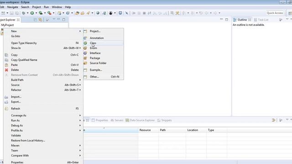Select Import... in the context menu
Screen dimensions: 292x164
pyautogui.click(x=44, y=97)
